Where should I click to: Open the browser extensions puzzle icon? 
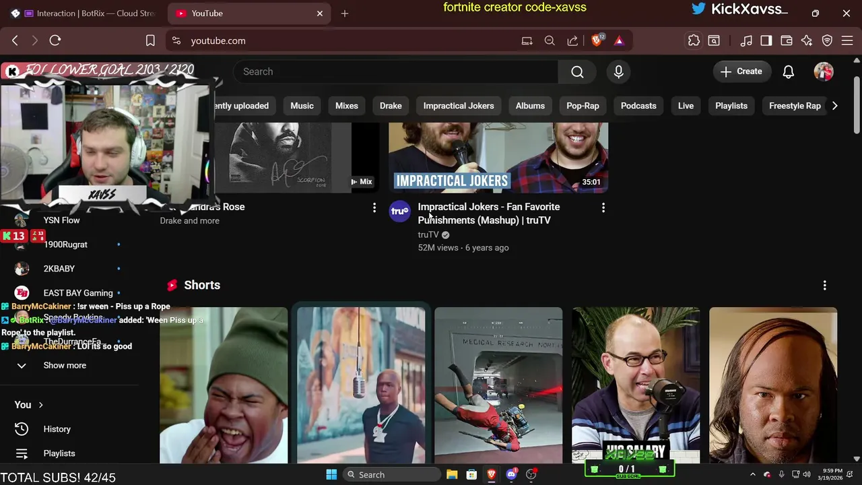[694, 40]
